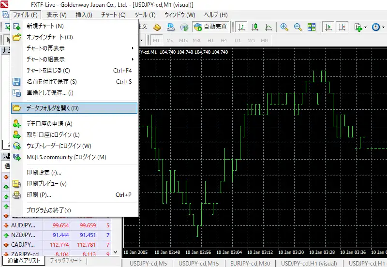
Task: Switch to the ティックチャート tab
Action: pos(66,261)
